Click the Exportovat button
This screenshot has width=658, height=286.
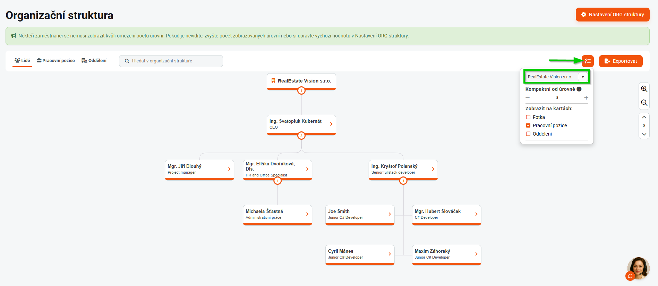pyautogui.click(x=621, y=61)
